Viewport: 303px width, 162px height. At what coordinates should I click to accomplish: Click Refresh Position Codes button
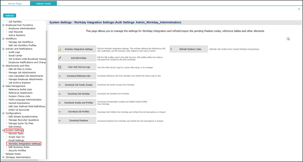pos(189,49)
